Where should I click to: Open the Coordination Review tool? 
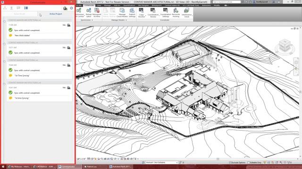coord(153,13)
